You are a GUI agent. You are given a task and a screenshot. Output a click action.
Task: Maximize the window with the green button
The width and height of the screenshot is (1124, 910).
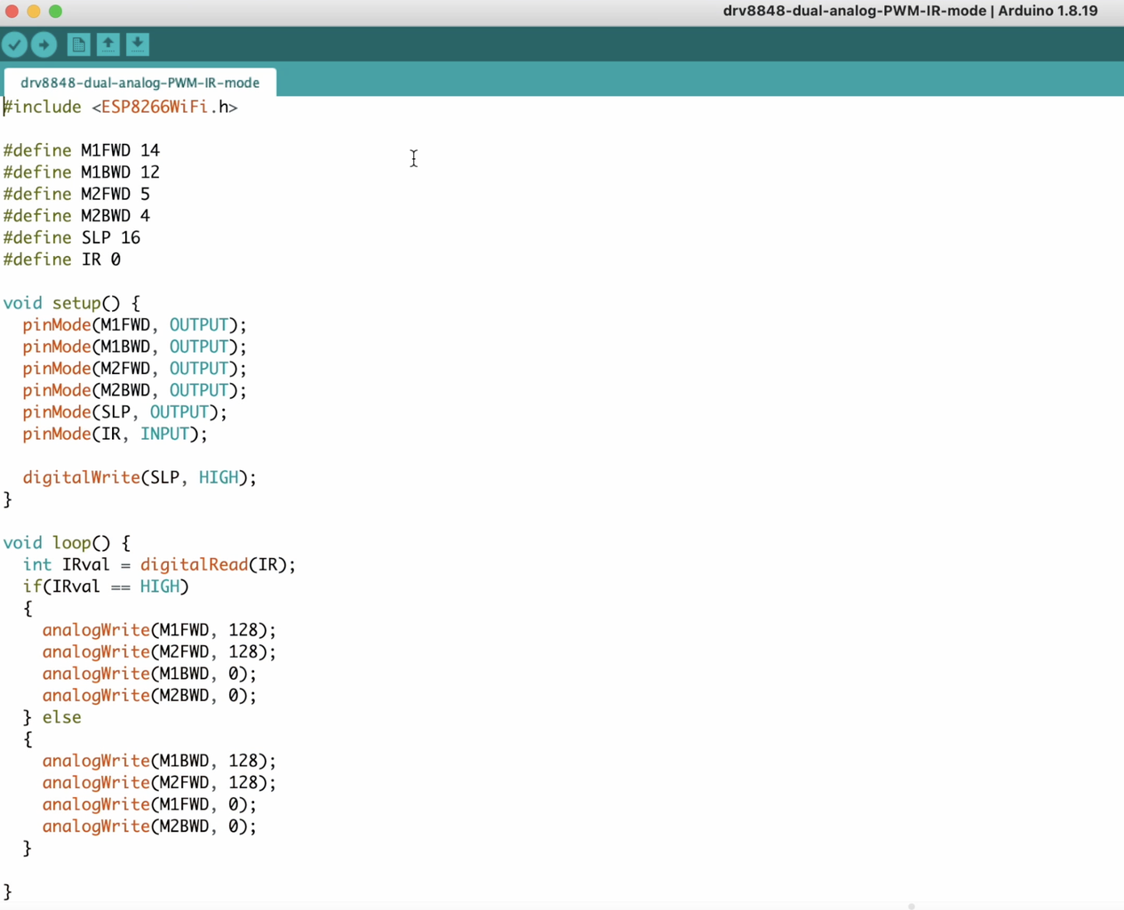click(56, 12)
